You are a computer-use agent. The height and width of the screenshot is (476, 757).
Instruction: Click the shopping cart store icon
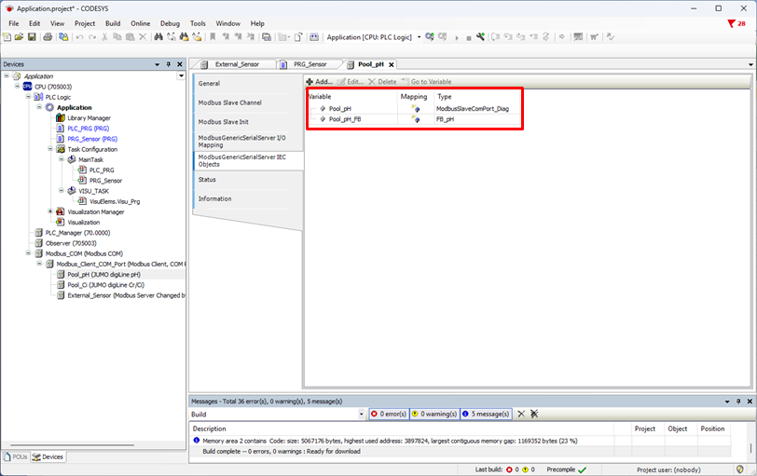(x=594, y=37)
